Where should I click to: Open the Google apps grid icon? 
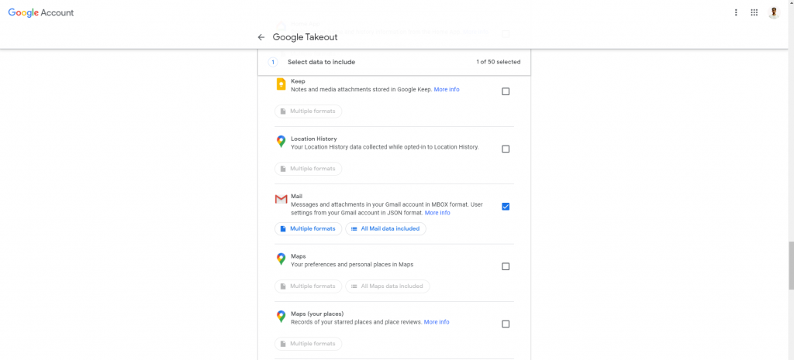tap(754, 12)
